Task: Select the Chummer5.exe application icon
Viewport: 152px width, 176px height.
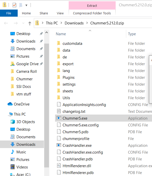Action: click(x=59, y=118)
